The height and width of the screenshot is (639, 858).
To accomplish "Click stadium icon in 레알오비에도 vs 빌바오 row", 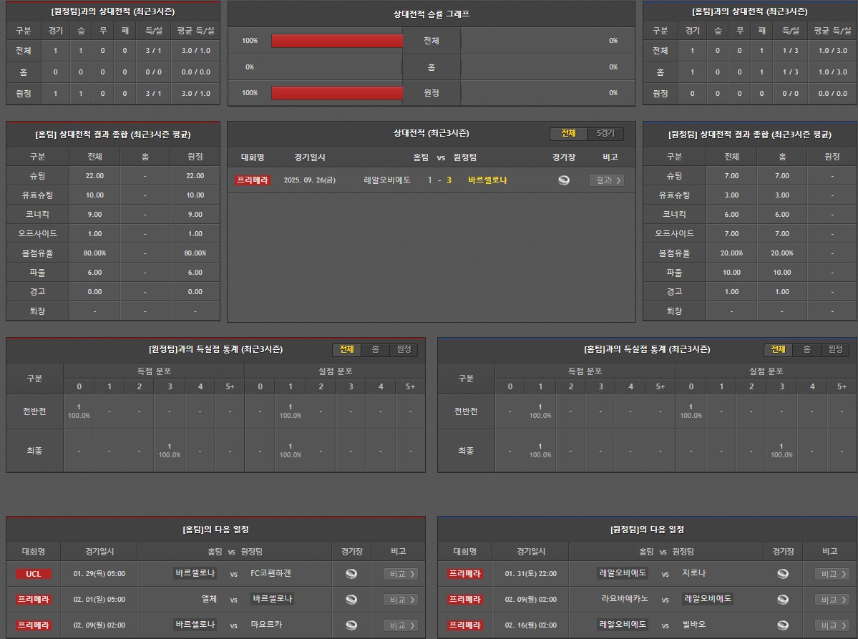I will (783, 625).
